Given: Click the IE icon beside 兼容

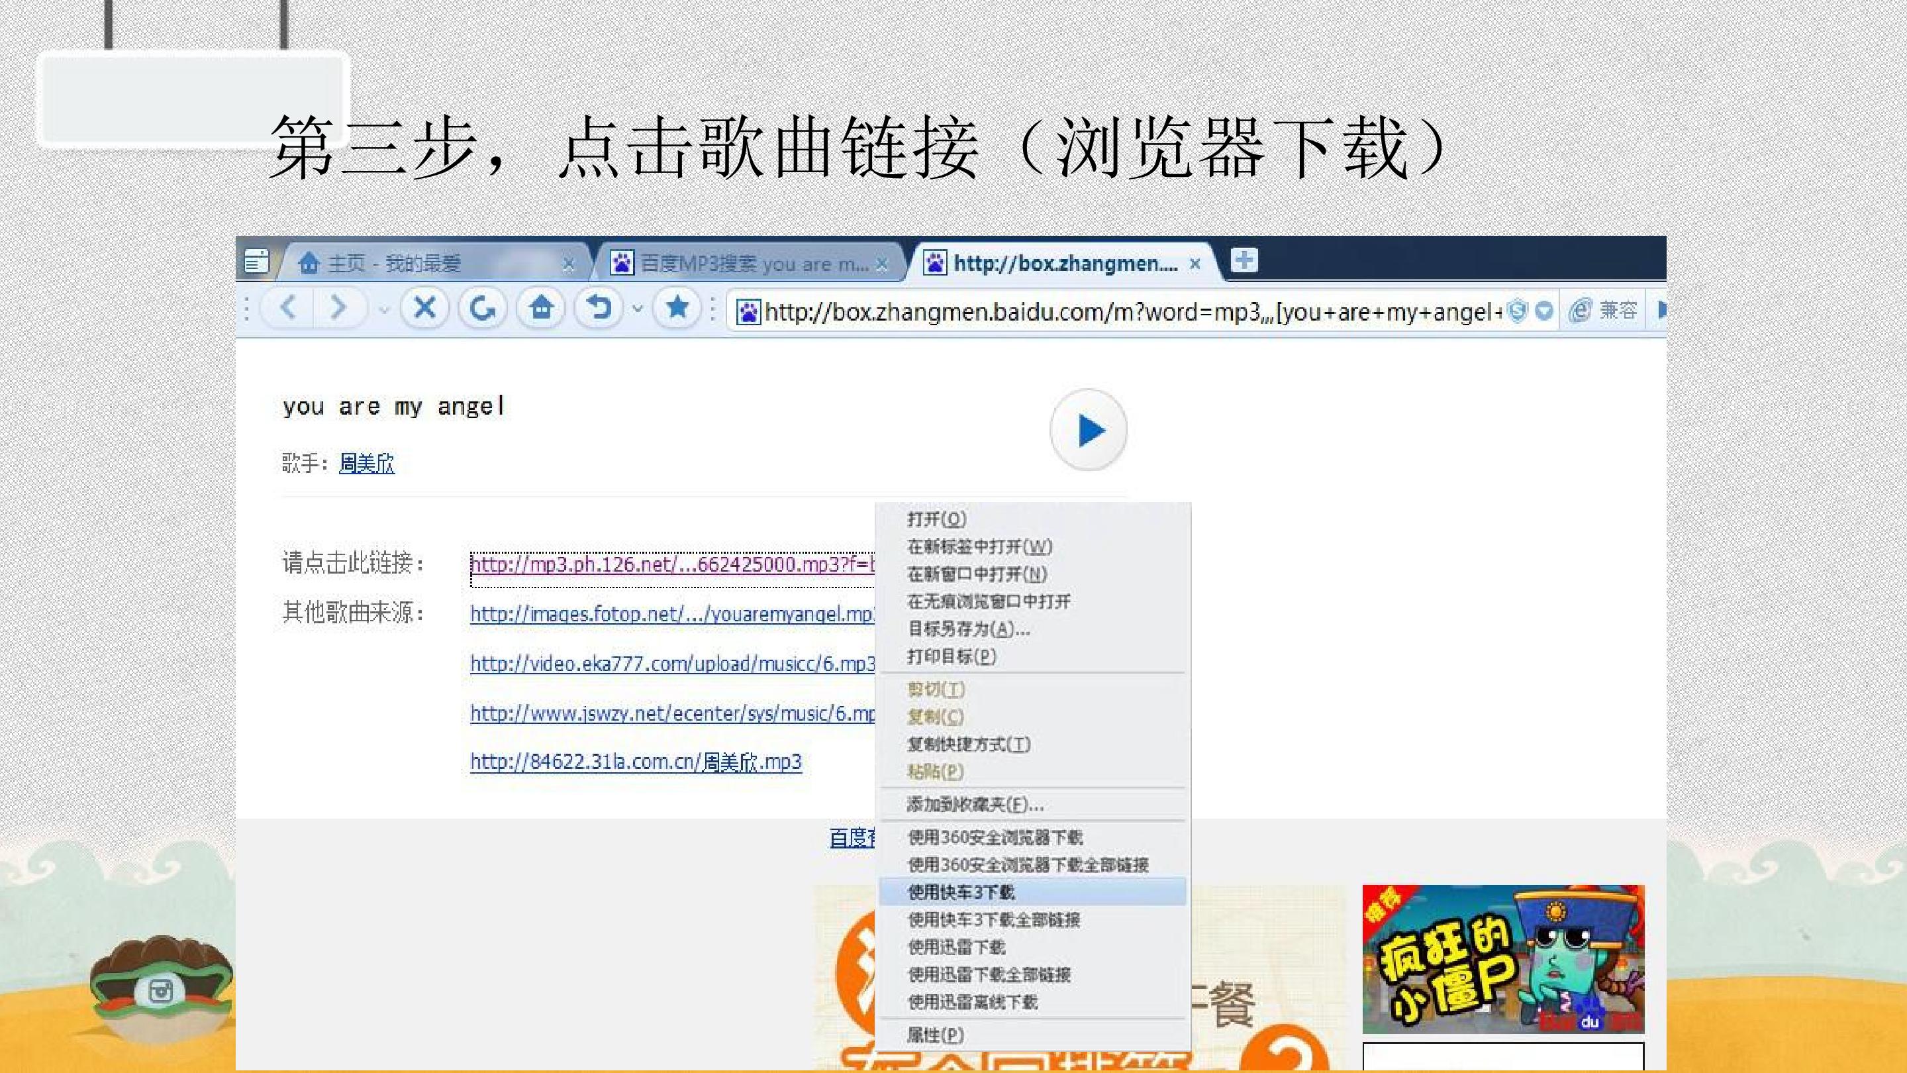Looking at the screenshot, I should pyautogui.click(x=1579, y=310).
